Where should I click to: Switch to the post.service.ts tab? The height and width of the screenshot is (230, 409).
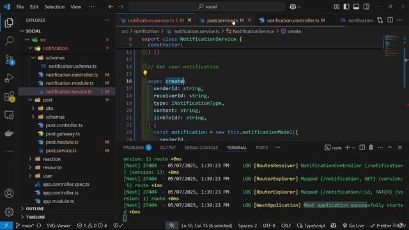(222, 20)
